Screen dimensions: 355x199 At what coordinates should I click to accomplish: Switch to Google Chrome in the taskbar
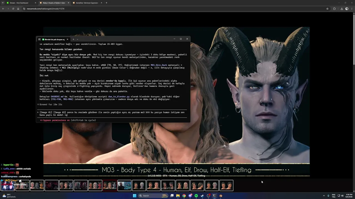point(184,196)
